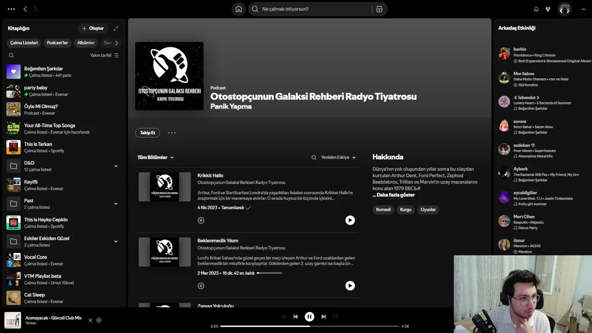592x333 pixels.
Task: Open the Beklenmedik Yıkım episode title
Action: pos(218,240)
